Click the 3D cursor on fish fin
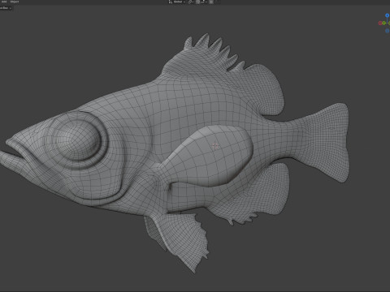 tap(215, 146)
